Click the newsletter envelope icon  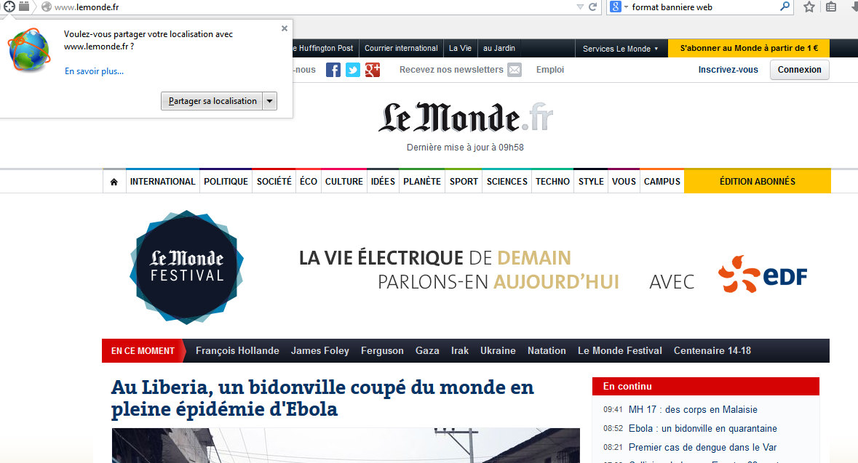coord(515,70)
